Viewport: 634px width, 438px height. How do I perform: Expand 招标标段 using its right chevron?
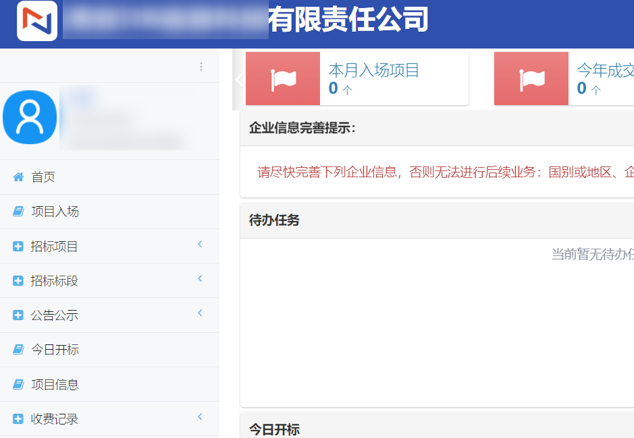point(200,279)
